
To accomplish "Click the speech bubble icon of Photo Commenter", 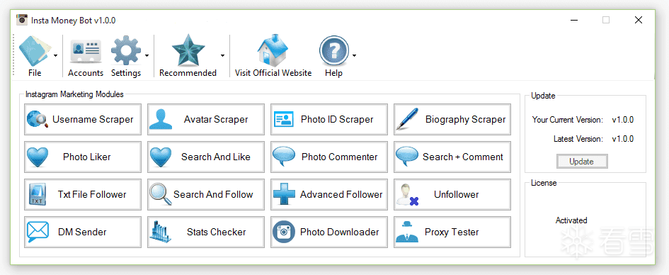I will tap(284, 157).
